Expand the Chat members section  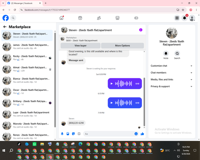click(172, 73)
